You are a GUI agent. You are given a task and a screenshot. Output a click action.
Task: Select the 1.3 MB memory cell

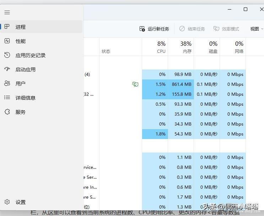[x=181, y=206]
